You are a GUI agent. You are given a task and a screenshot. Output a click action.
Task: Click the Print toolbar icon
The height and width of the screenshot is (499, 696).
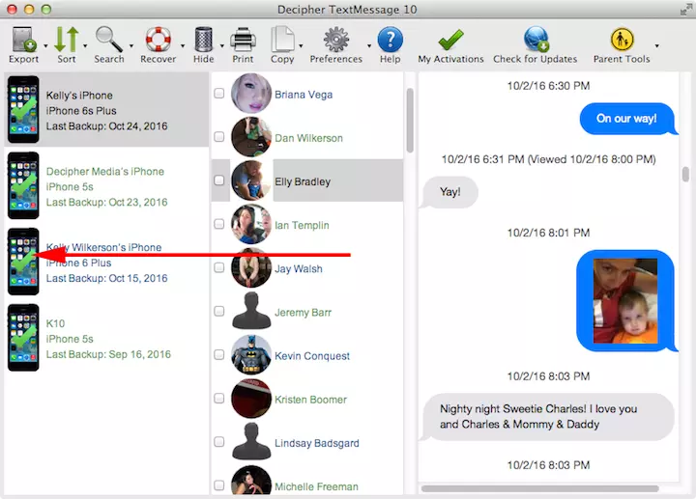point(243,41)
